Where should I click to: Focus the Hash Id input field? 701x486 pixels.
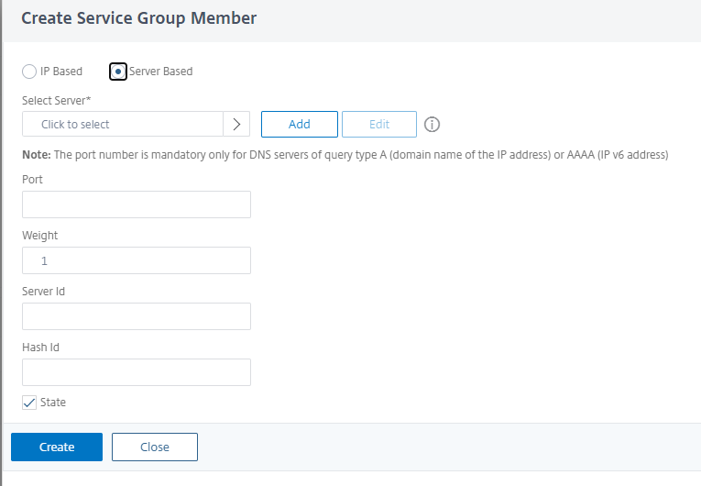coord(137,372)
